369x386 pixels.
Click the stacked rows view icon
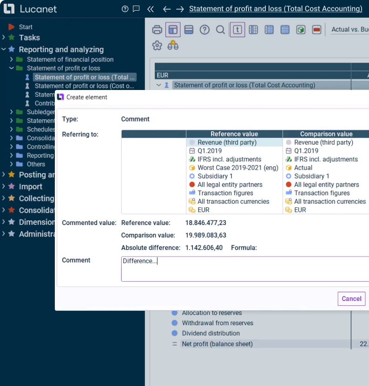189,30
